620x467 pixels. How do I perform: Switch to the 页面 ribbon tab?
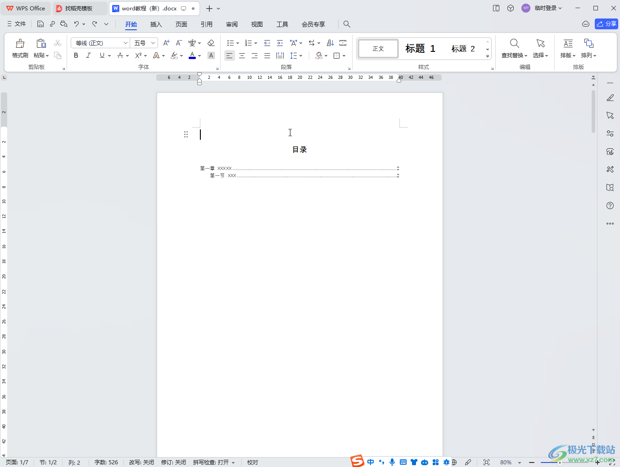click(181, 24)
